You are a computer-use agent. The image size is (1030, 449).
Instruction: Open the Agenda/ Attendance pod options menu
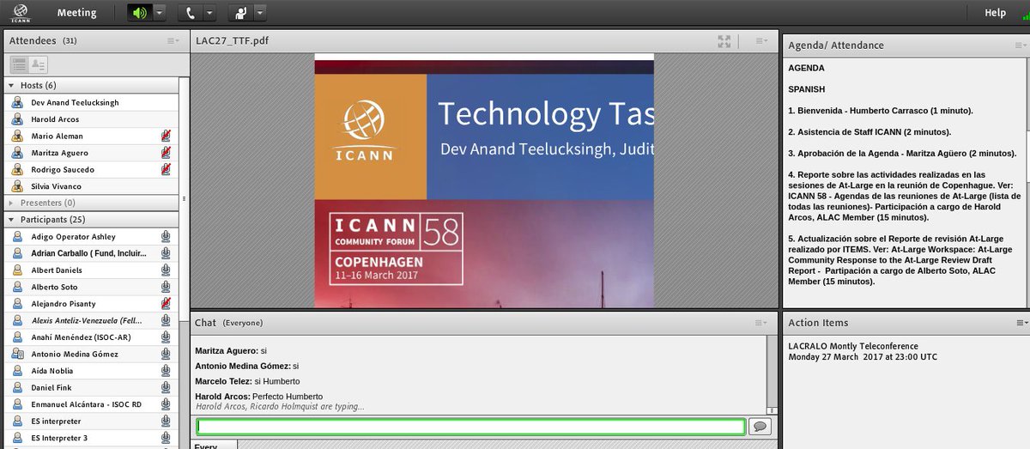click(1021, 45)
